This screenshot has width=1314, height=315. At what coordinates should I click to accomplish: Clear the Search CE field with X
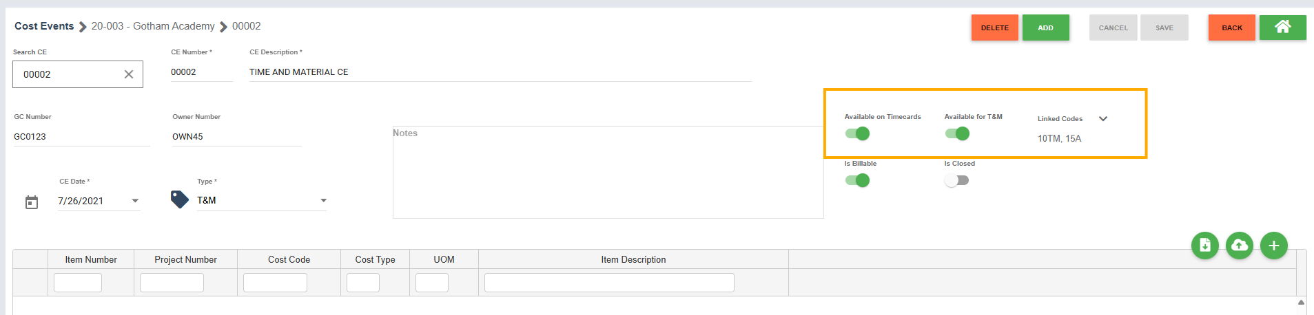[x=129, y=74]
